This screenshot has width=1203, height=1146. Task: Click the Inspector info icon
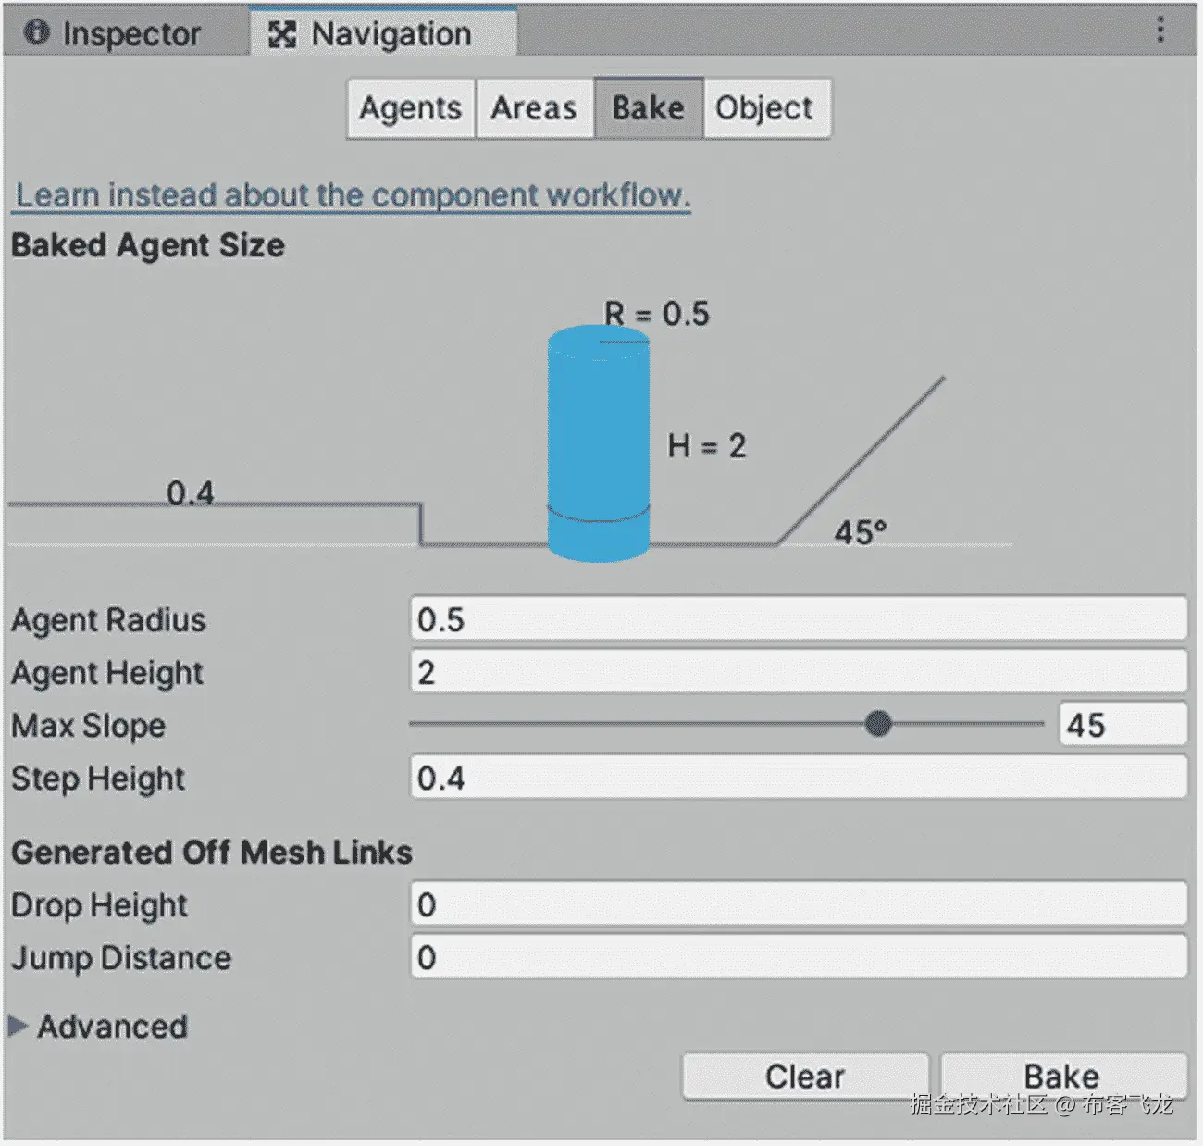[x=37, y=33]
